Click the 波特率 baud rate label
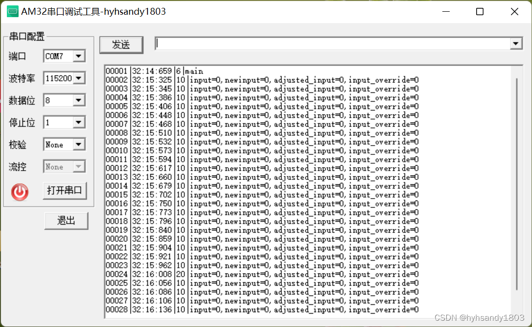 [22, 78]
